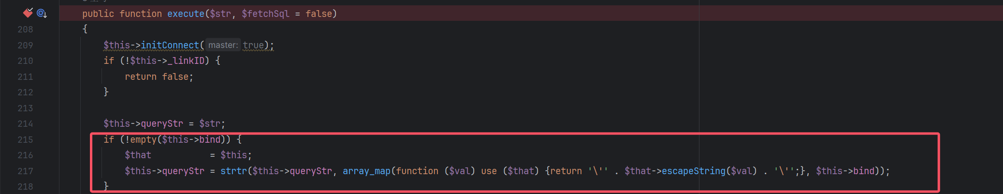Click line number 208 in gutter

(25, 30)
